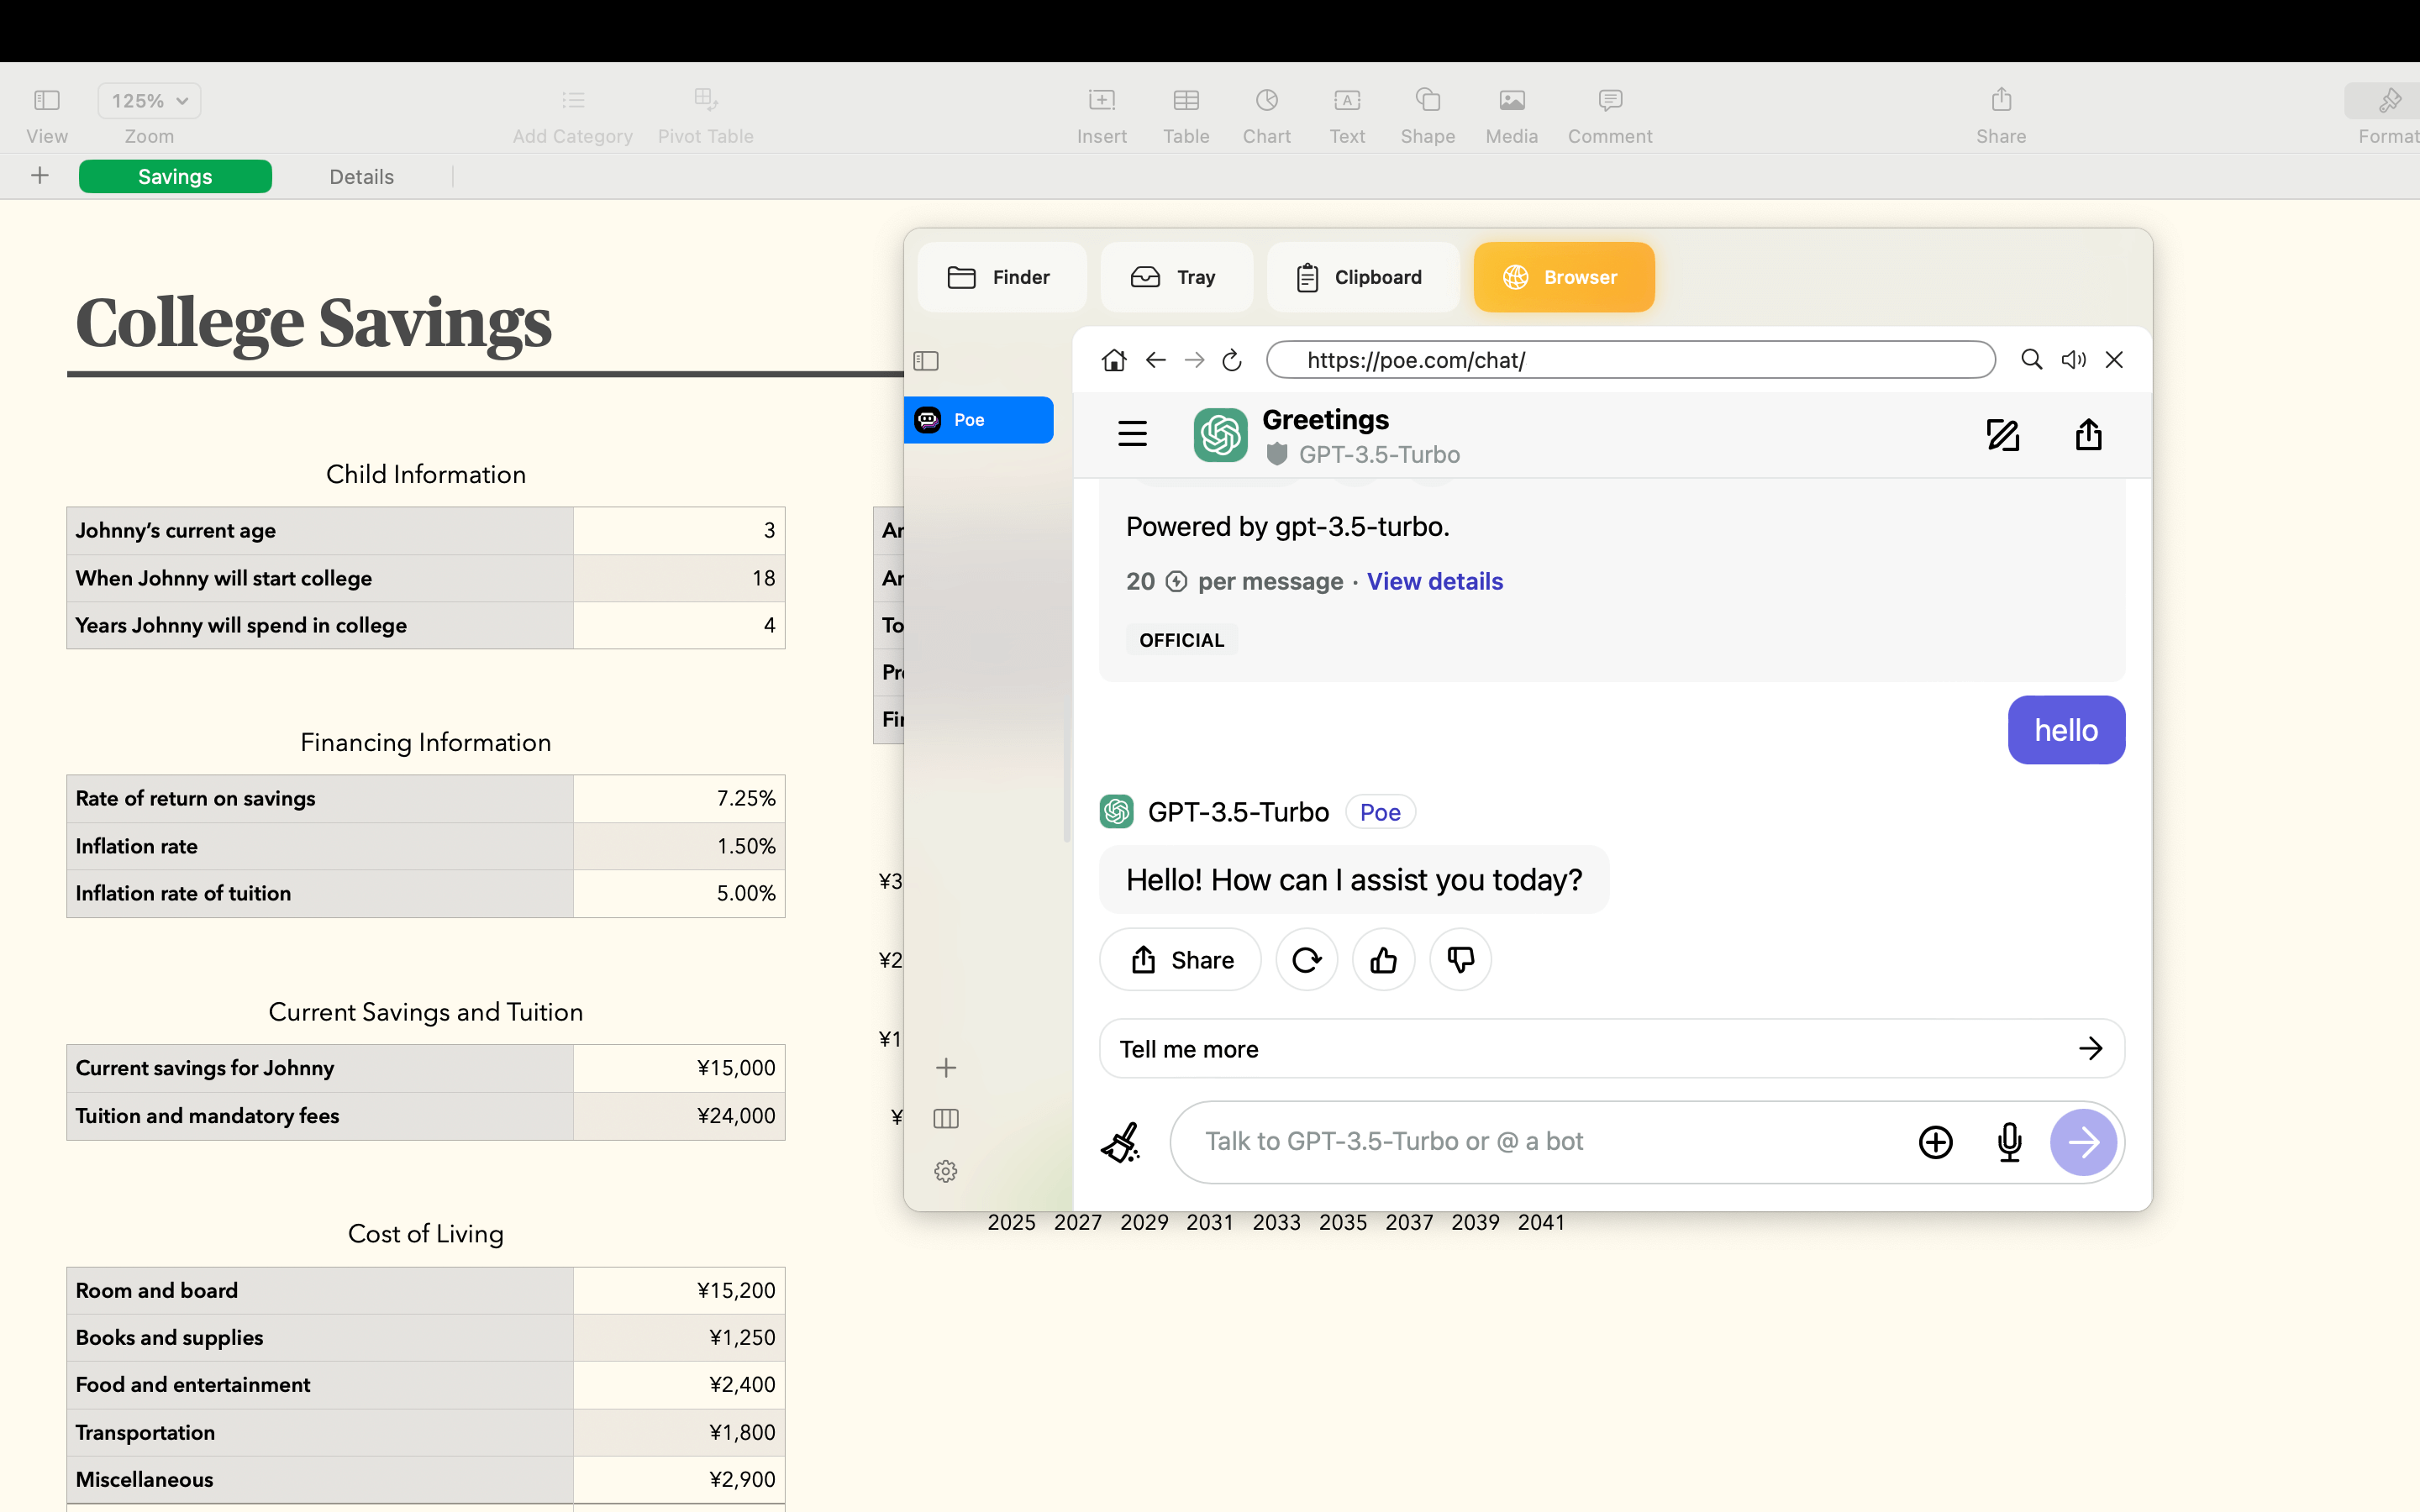Open the Shape picker
The width and height of the screenshot is (2420, 1512).
tap(1427, 100)
